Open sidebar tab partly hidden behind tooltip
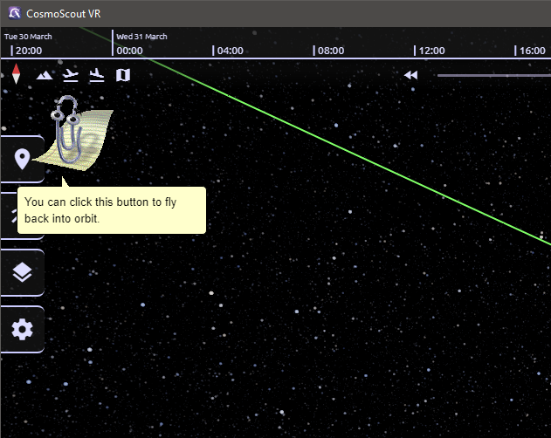The image size is (551, 438). coord(9,216)
